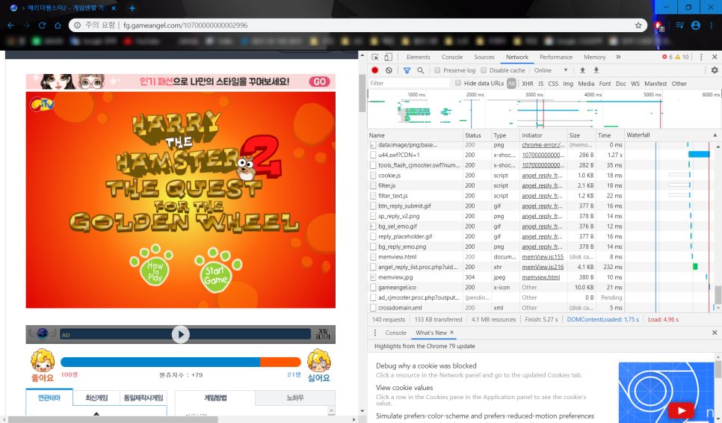Click the yellow warning count badge

(682, 57)
